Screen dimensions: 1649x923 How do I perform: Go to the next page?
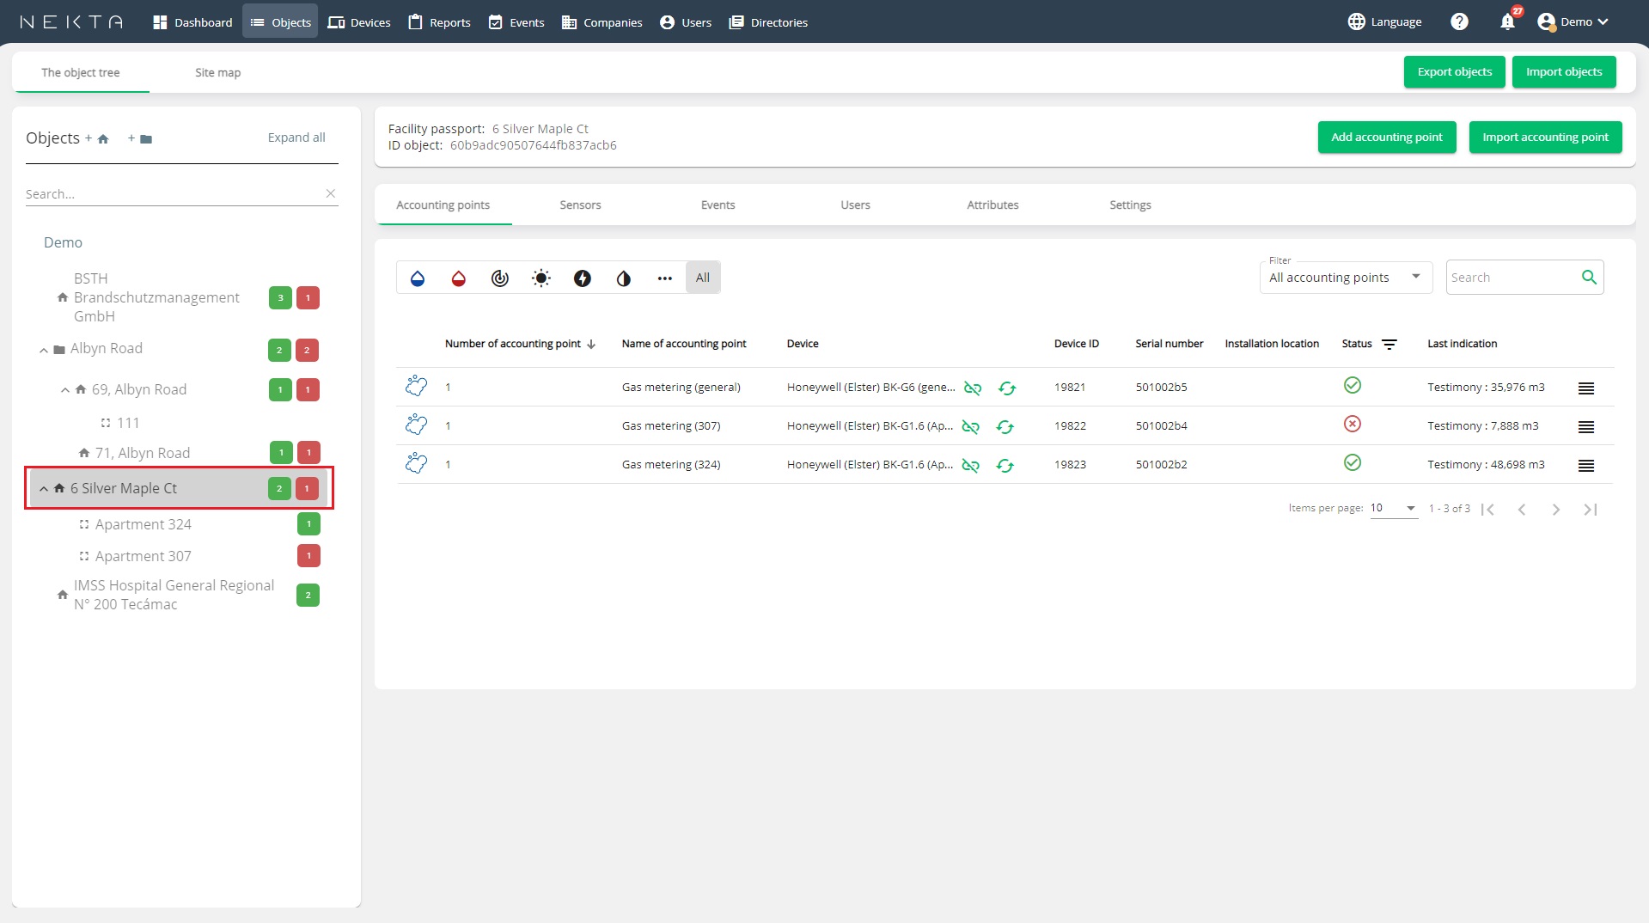click(1556, 510)
